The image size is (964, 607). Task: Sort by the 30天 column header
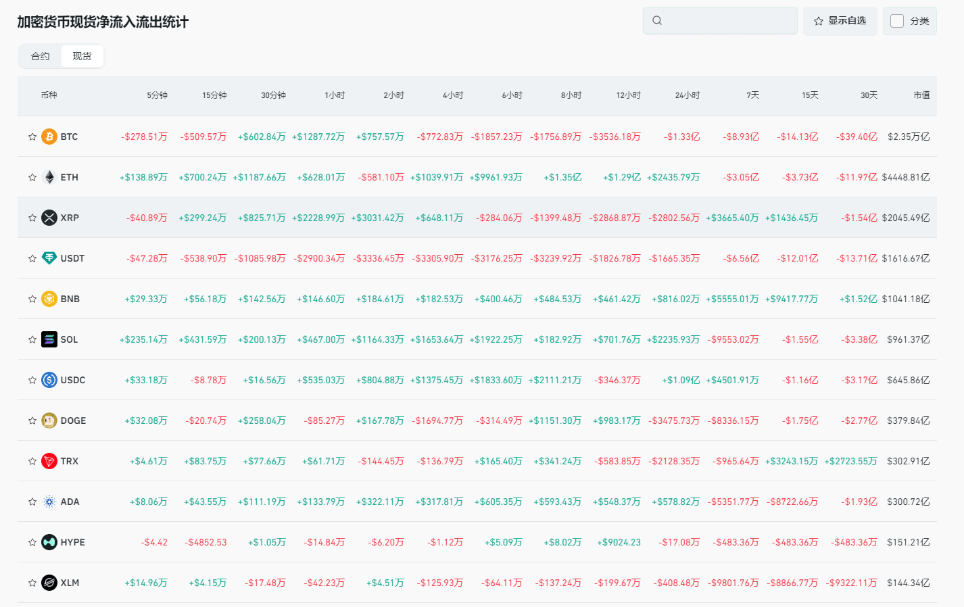click(x=869, y=95)
